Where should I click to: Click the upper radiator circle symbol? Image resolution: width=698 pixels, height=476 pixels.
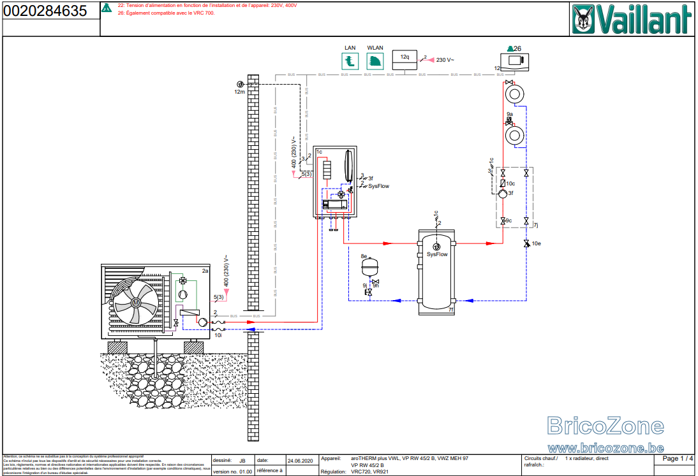click(515, 94)
